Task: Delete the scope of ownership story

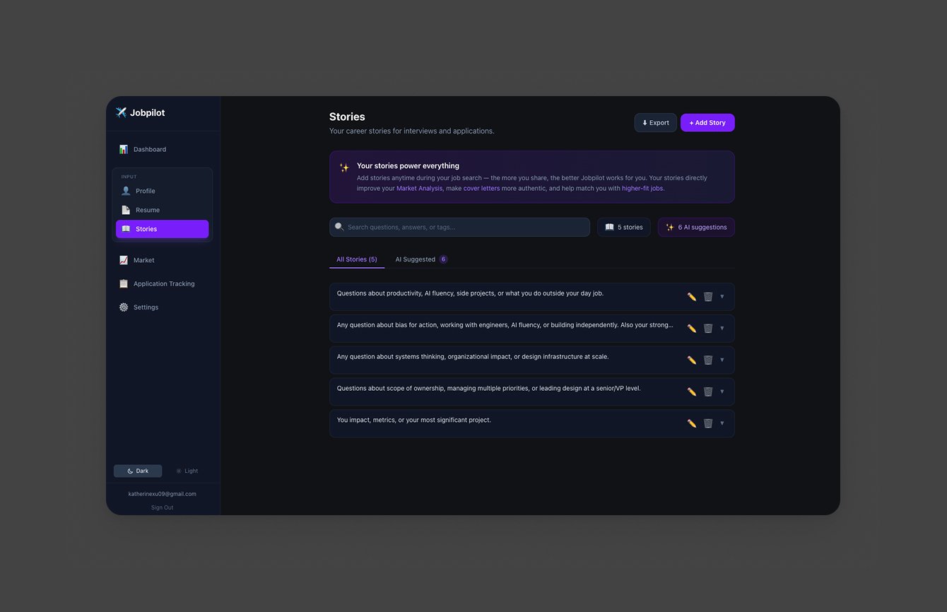Action: point(708,392)
